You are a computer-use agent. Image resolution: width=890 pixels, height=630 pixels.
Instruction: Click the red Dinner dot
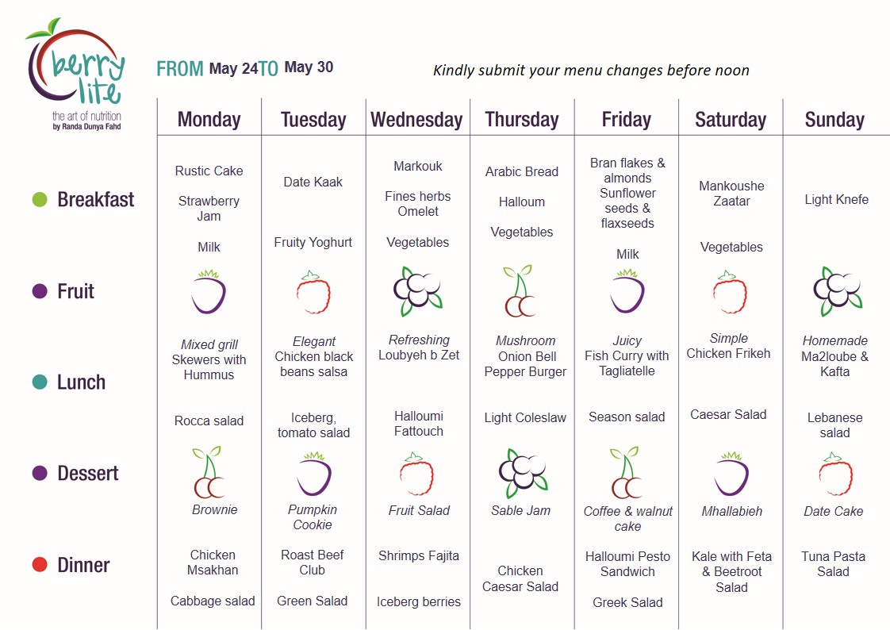pyautogui.click(x=40, y=565)
